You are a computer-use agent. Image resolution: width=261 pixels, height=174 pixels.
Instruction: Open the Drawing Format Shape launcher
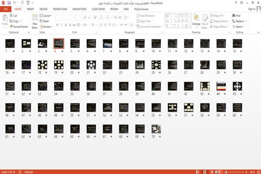[229, 32]
